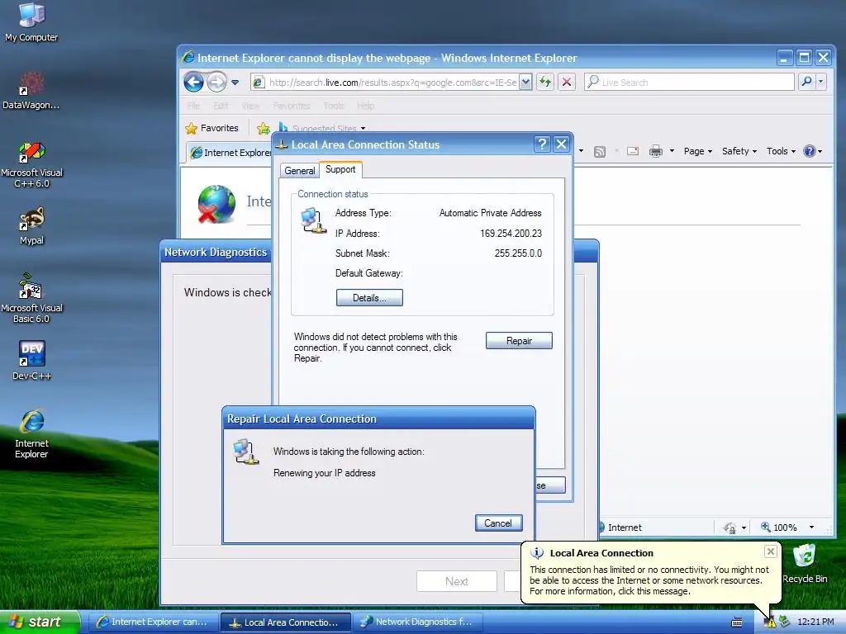846x634 pixels.
Task: Switch to Network Diagnostics taskbar button
Action: (417, 622)
